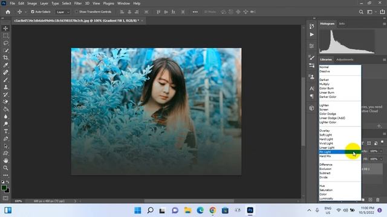This screenshot has width=387, height=217.
Task: Open more align options ellipsis
Action: tap(195, 12)
